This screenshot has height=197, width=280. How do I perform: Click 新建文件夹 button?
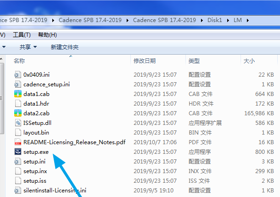65,47
